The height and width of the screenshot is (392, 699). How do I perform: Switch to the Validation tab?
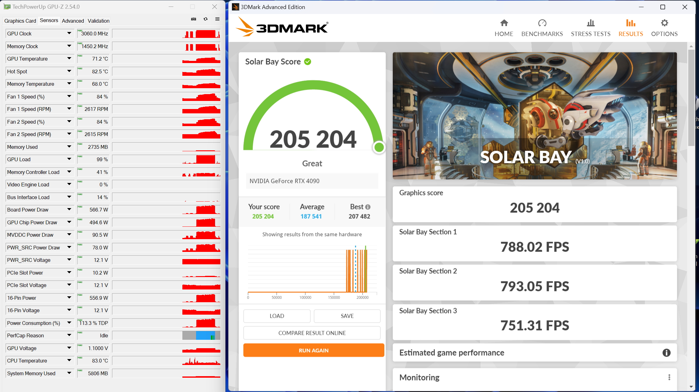point(98,21)
